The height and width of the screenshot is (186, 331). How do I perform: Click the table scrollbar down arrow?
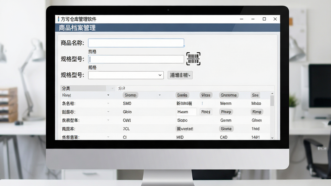pos(272,138)
